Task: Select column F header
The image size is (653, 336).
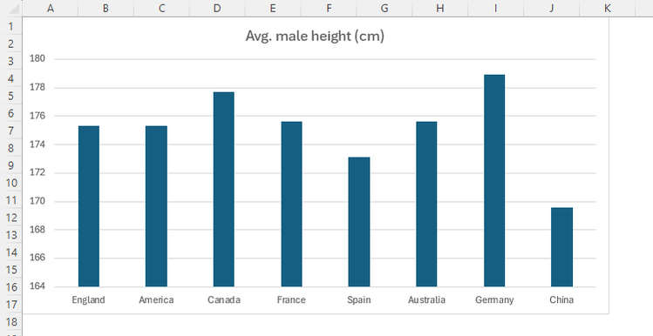Action: [329, 9]
